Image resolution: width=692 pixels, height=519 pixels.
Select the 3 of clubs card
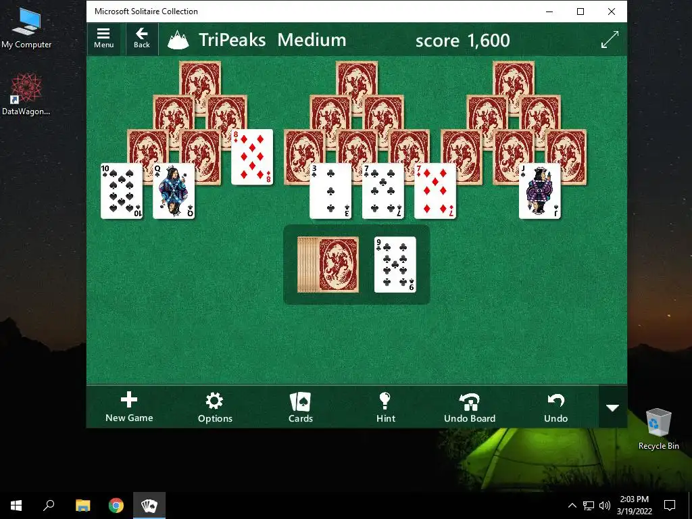(x=330, y=191)
